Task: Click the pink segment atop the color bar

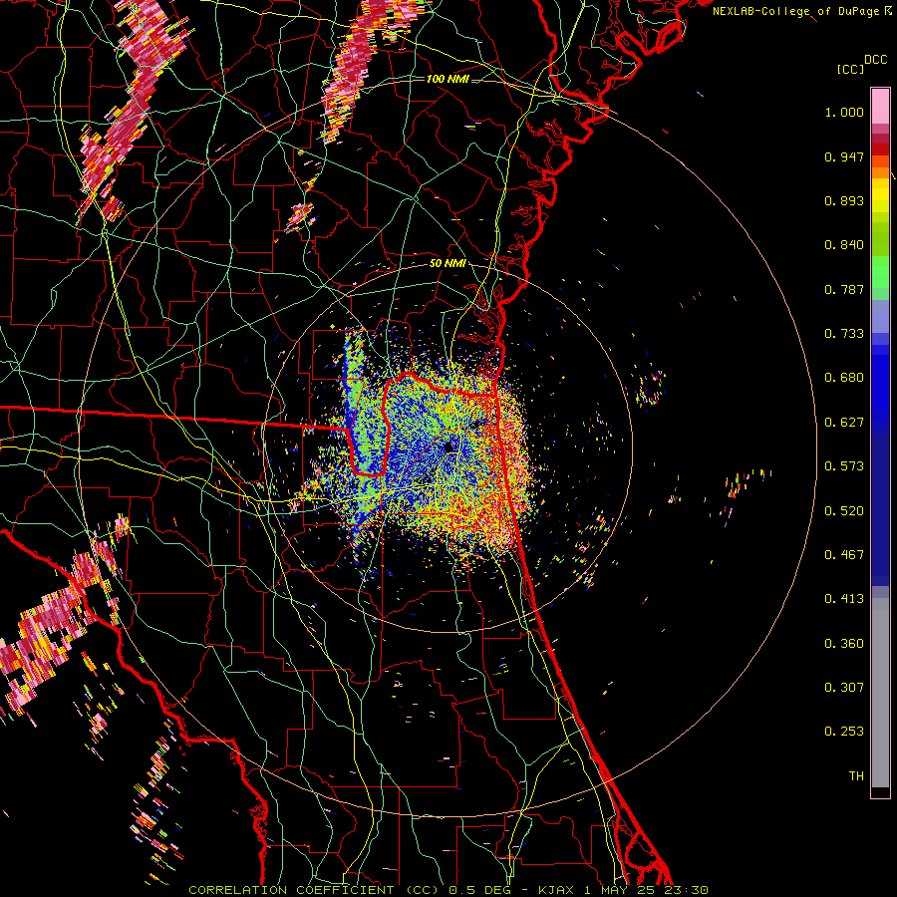Action: click(880, 106)
